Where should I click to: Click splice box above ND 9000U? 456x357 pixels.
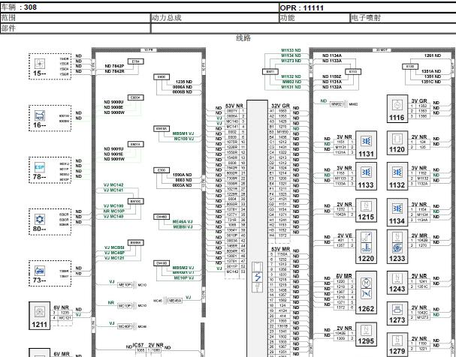(x=135, y=97)
